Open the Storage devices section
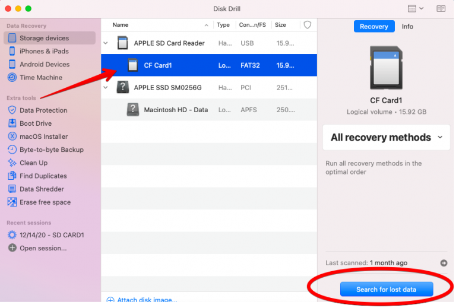The image size is (456, 308). pyautogui.click(x=49, y=38)
